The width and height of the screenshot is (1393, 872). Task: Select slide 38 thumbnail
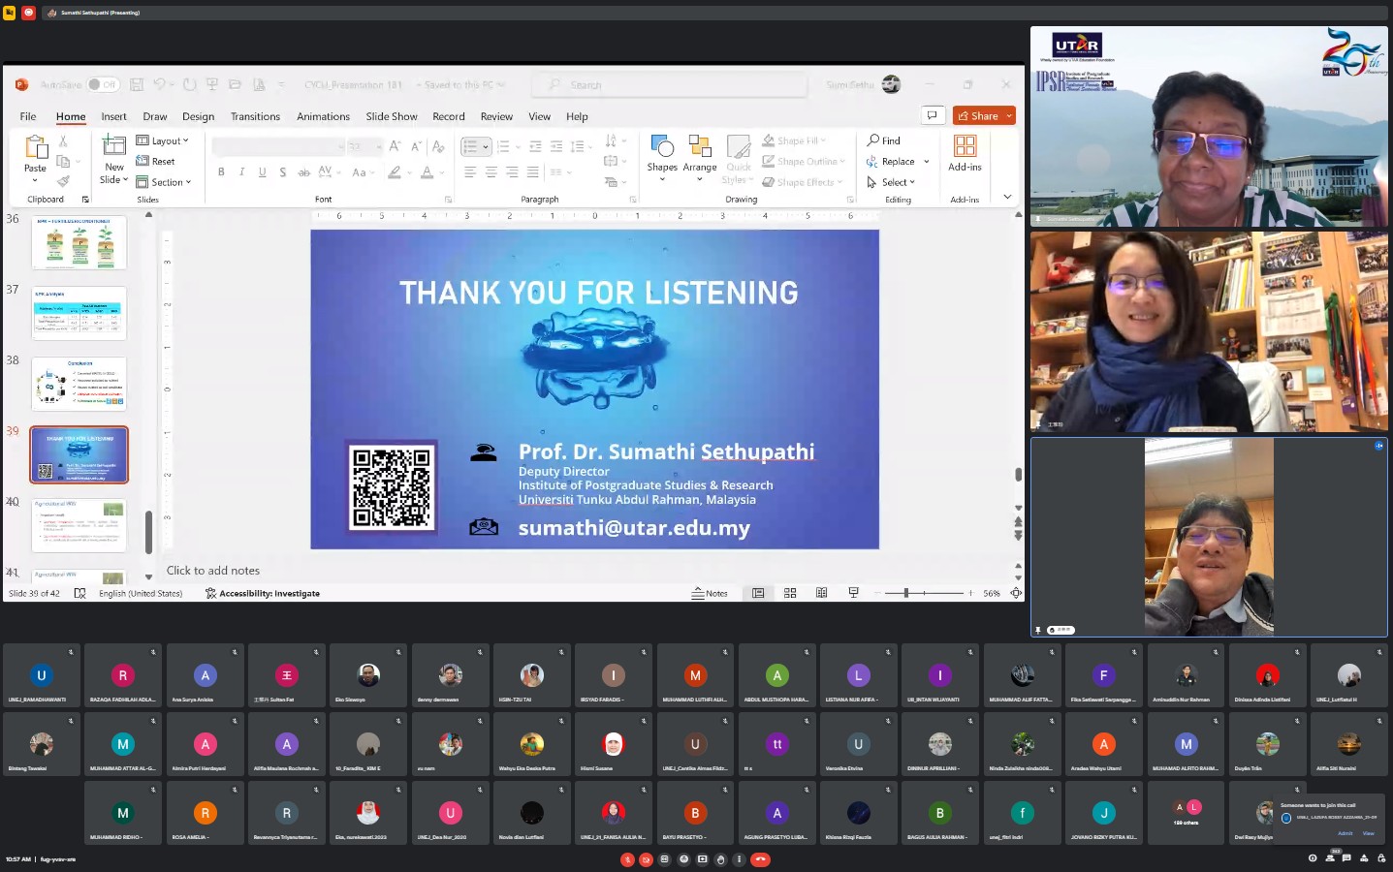[x=79, y=384]
